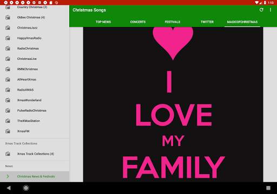Tune to XmasWonderland
Image resolution: width=277 pixels, height=194 pixels.
pyautogui.click(x=35, y=100)
